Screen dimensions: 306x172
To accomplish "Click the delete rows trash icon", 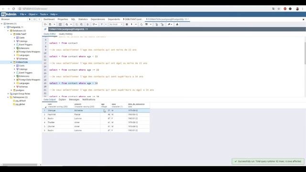I will pos(87,24).
